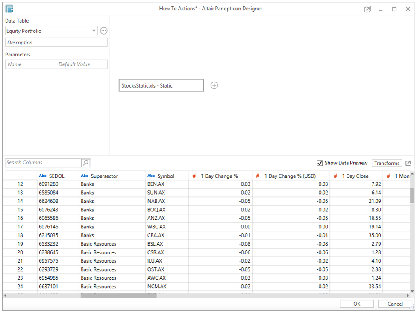The width and height of the screenshot is (417, 313).
Task: Select the StocksStatic.xls - Static node
Action: click(161, 85)
